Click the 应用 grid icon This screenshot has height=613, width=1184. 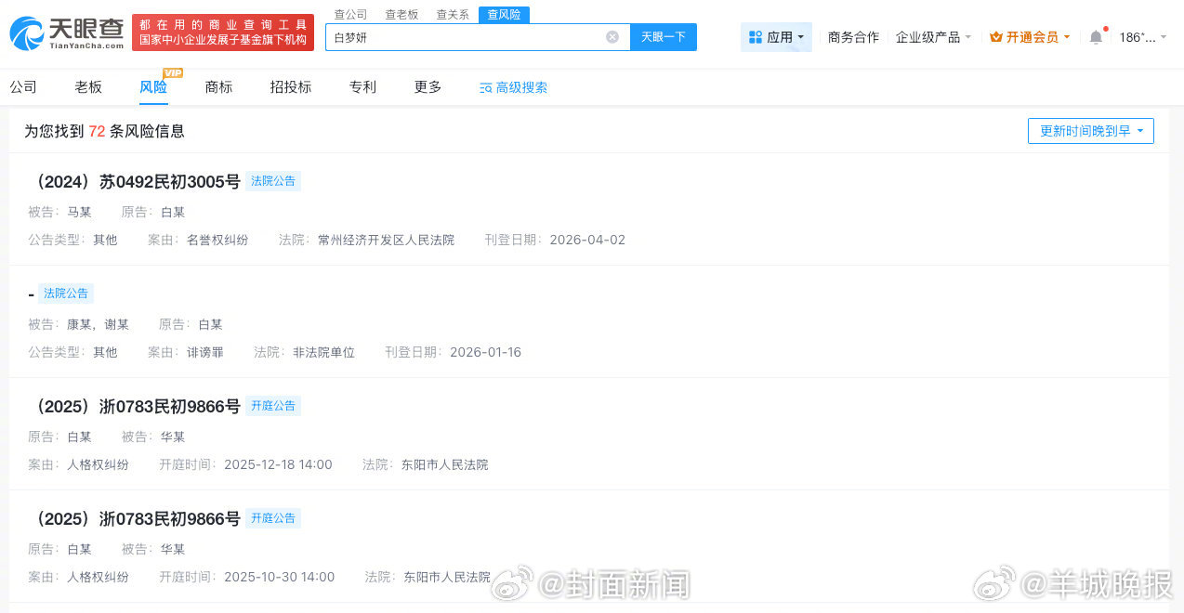(x=756, y=37)
